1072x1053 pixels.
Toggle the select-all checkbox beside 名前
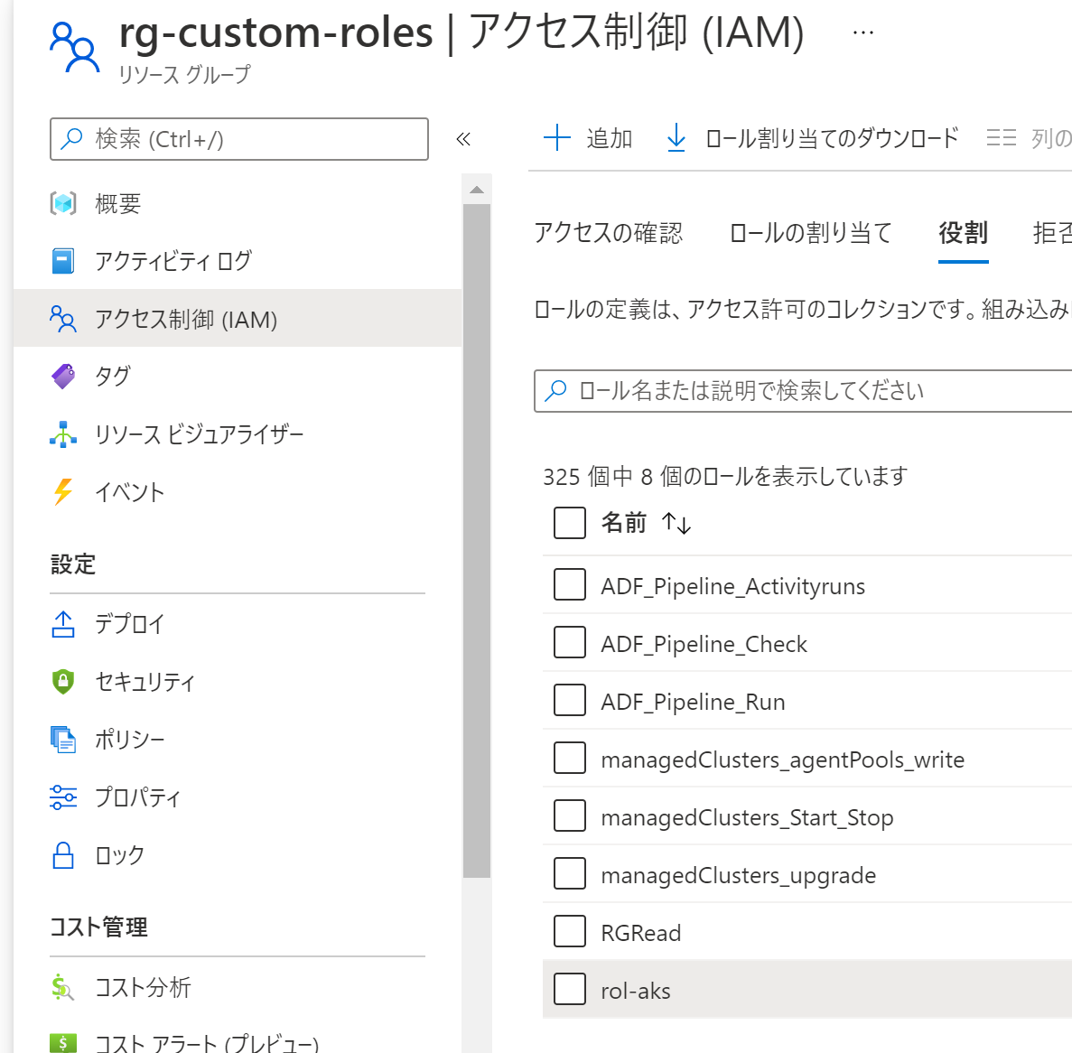tap(570, 522)
